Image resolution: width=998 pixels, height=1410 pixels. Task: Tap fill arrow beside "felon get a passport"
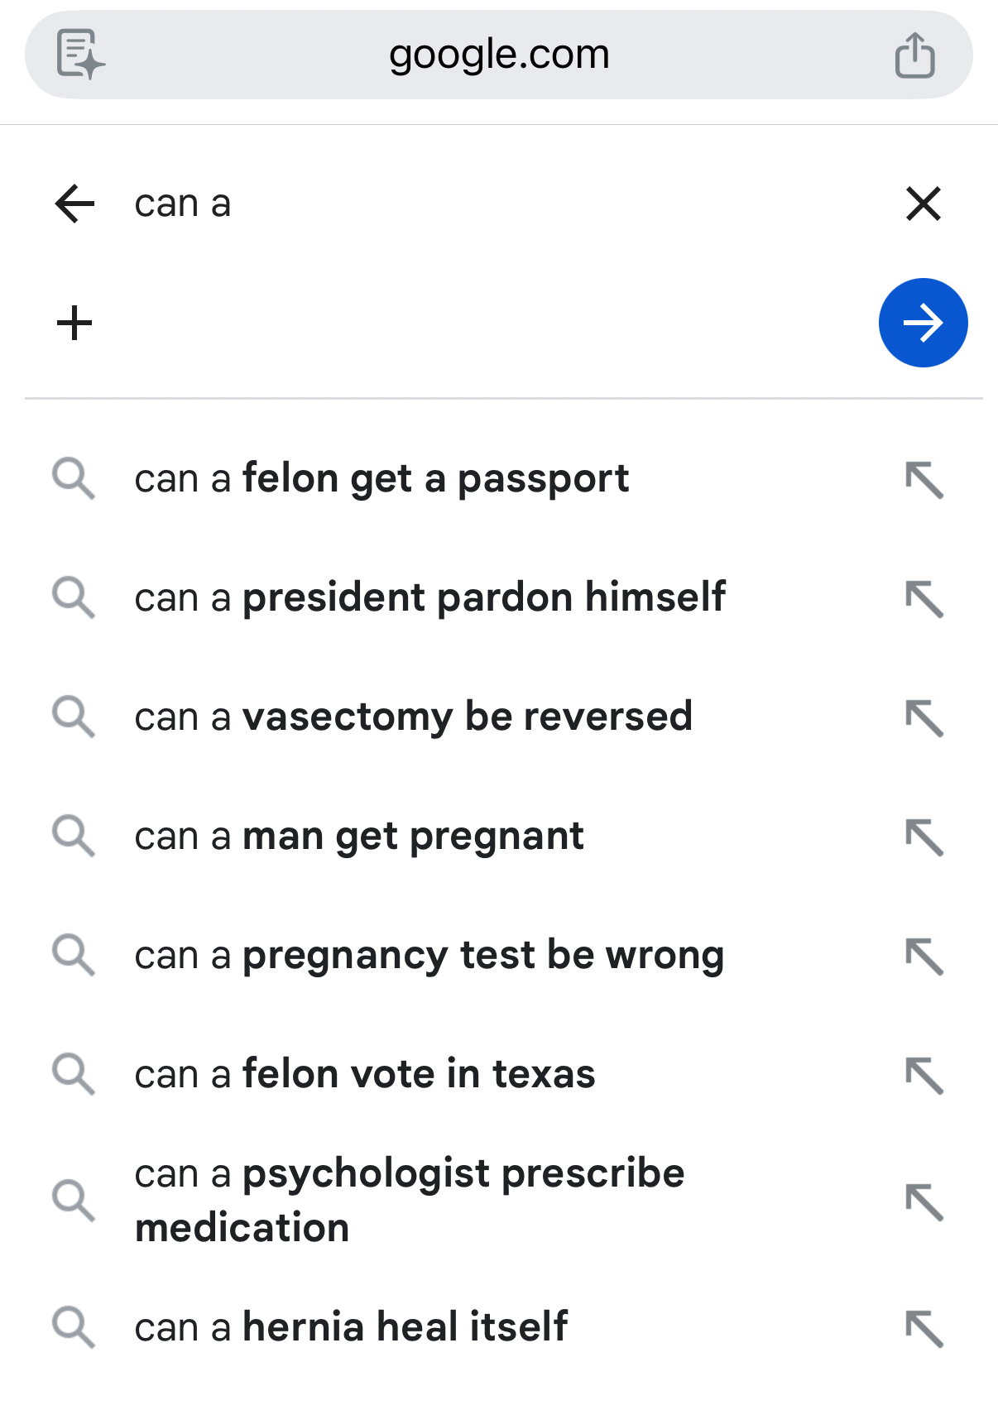pyautogui.click(x=924, y=480)
